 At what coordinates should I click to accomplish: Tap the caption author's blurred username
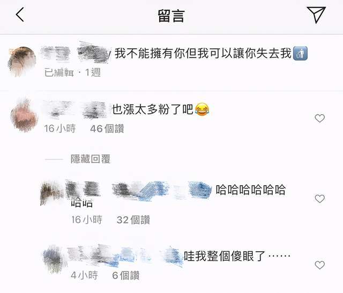click(x=76, y=53)
